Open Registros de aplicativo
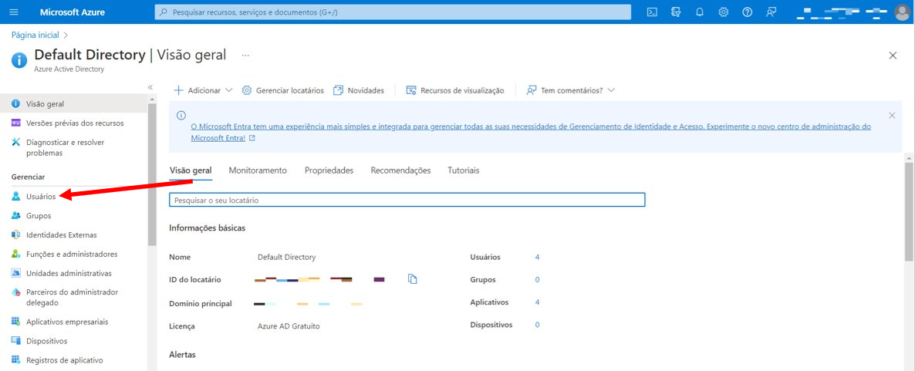915x371 pixels. click(x=64, y=360)
